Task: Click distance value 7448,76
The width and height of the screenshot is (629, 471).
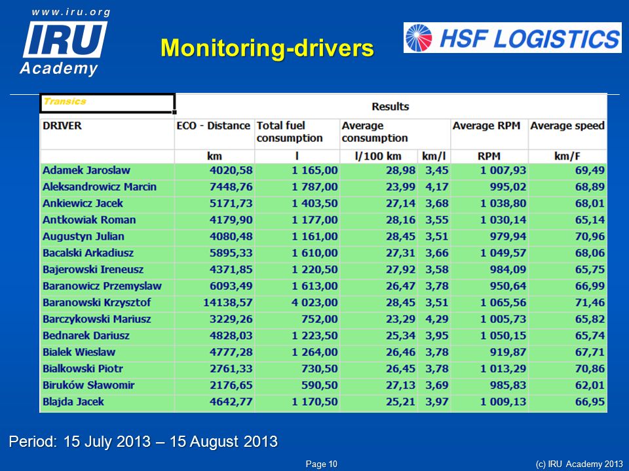Action: coord(231,186)
